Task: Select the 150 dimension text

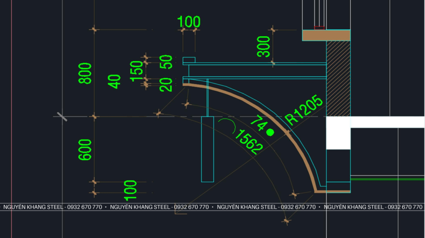Action: (136, 71)
